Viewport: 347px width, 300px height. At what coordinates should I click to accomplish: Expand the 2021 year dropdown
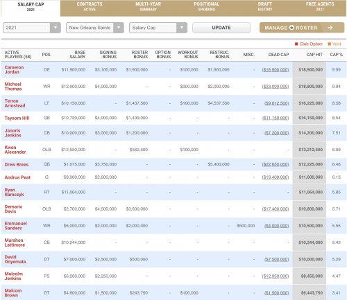pyautogui.click(x=32, y=28)
